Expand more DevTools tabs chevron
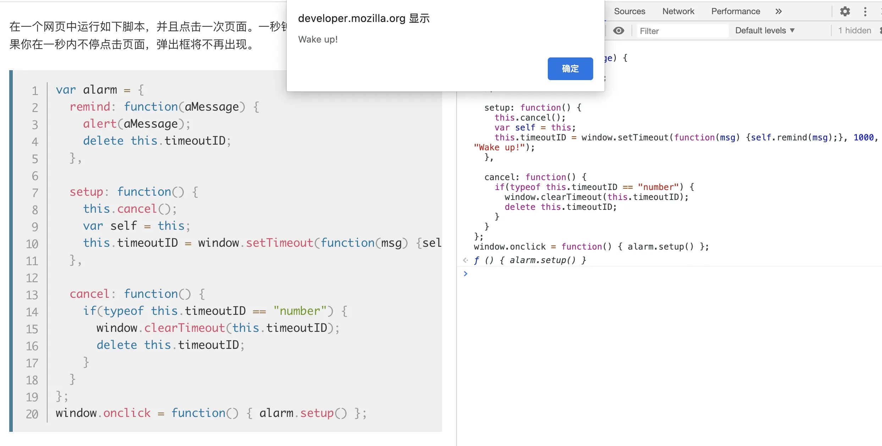The image size is (882, 446). pos(778,11)
